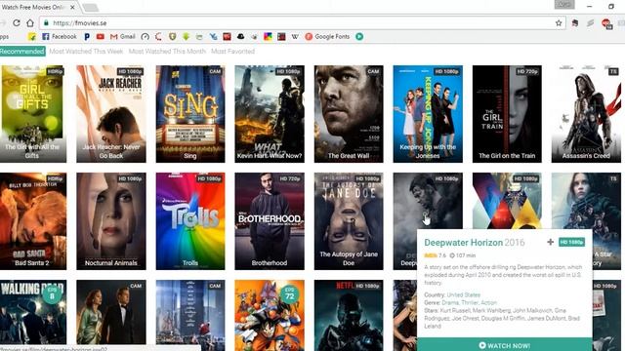Viewport: 625px width, 351px height.
Task: Click the Deepwater Horizon title in popup
Action: tap(463, 243)
